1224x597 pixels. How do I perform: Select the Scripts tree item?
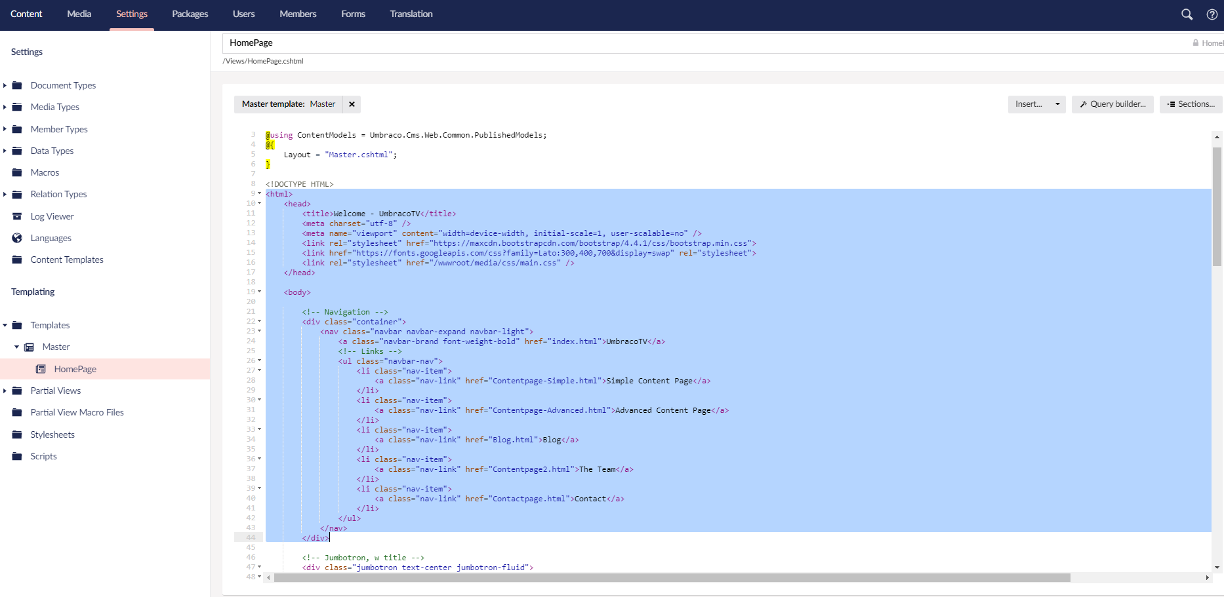(x=43, y=456)
